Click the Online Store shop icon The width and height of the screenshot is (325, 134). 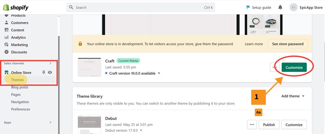[6, 73]
